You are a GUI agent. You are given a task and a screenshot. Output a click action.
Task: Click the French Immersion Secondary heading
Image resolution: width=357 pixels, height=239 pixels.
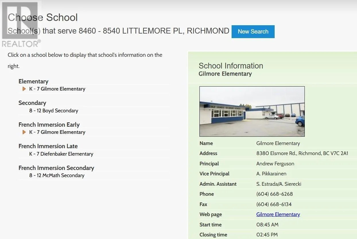click(56, 168)
